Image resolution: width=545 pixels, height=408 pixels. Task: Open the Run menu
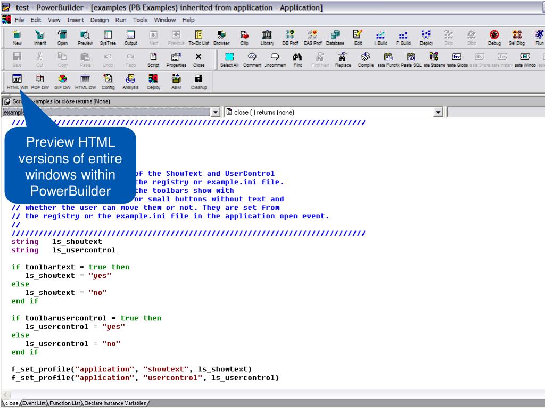(121, 20)
